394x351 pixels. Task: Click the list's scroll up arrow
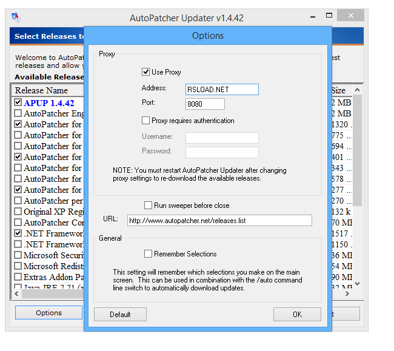[357, 90]
